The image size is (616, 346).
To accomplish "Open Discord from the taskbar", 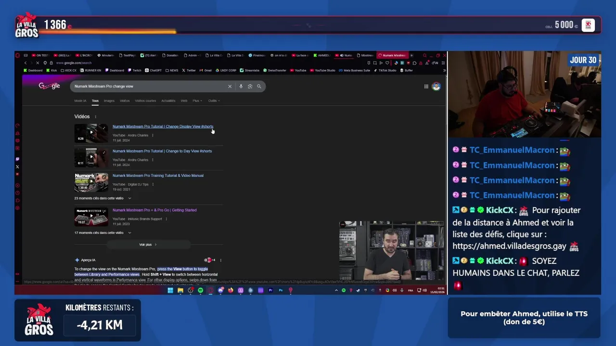I will [221, 290].
